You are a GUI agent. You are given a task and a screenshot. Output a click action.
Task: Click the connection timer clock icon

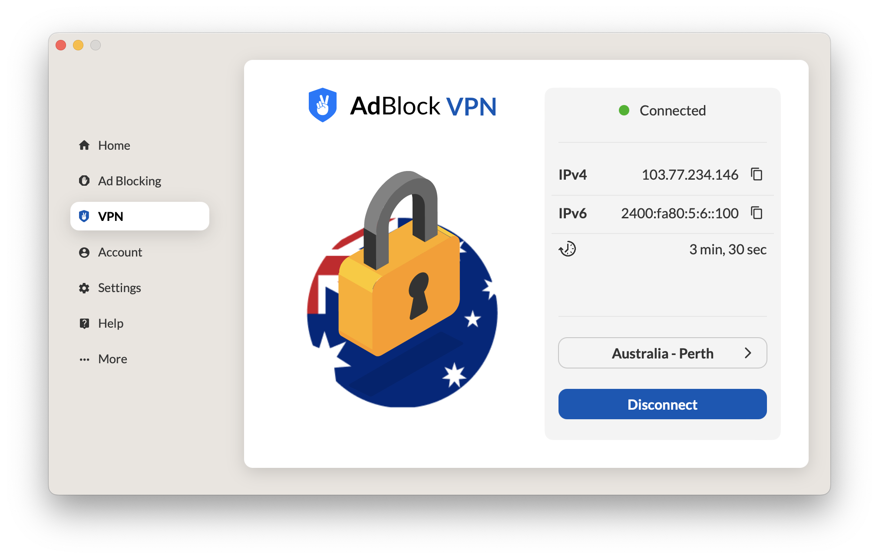click(x=567, y=249)
